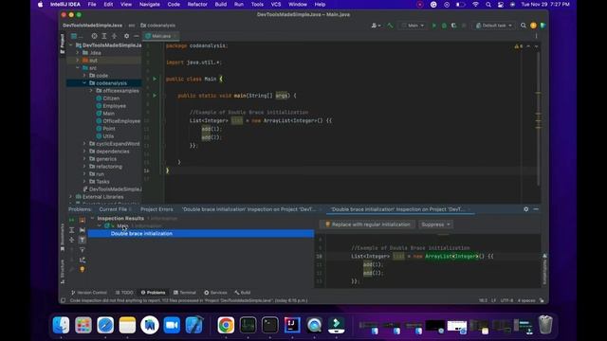The image size is (607, 341).
Task: Click the filter icon in inspection toolbar
Action: click(83, 250)
